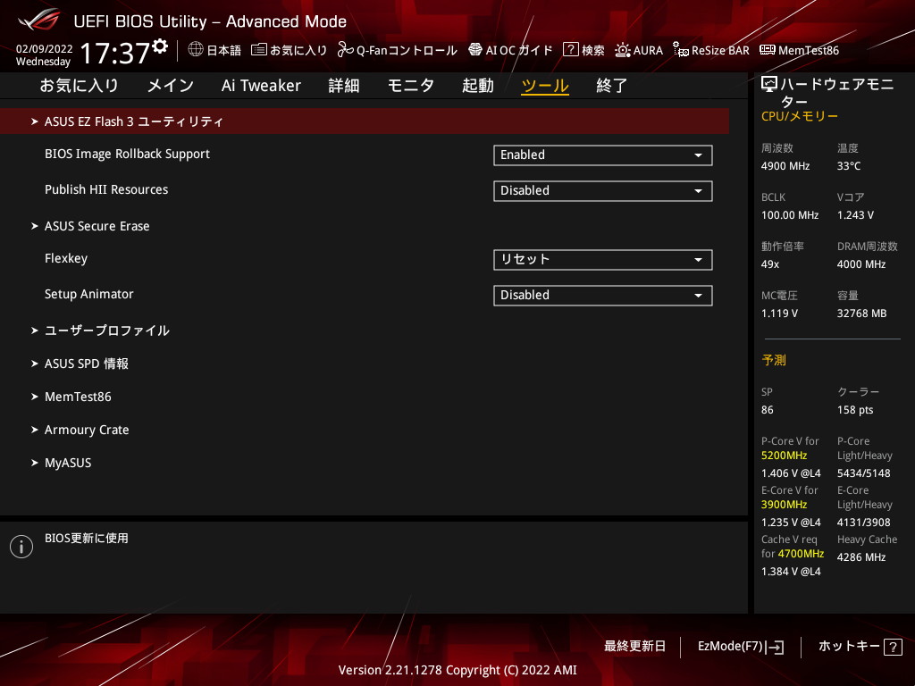Open AURA lighting icon
This screenshot has height=686, width=915.
click(x=623, y=50)
